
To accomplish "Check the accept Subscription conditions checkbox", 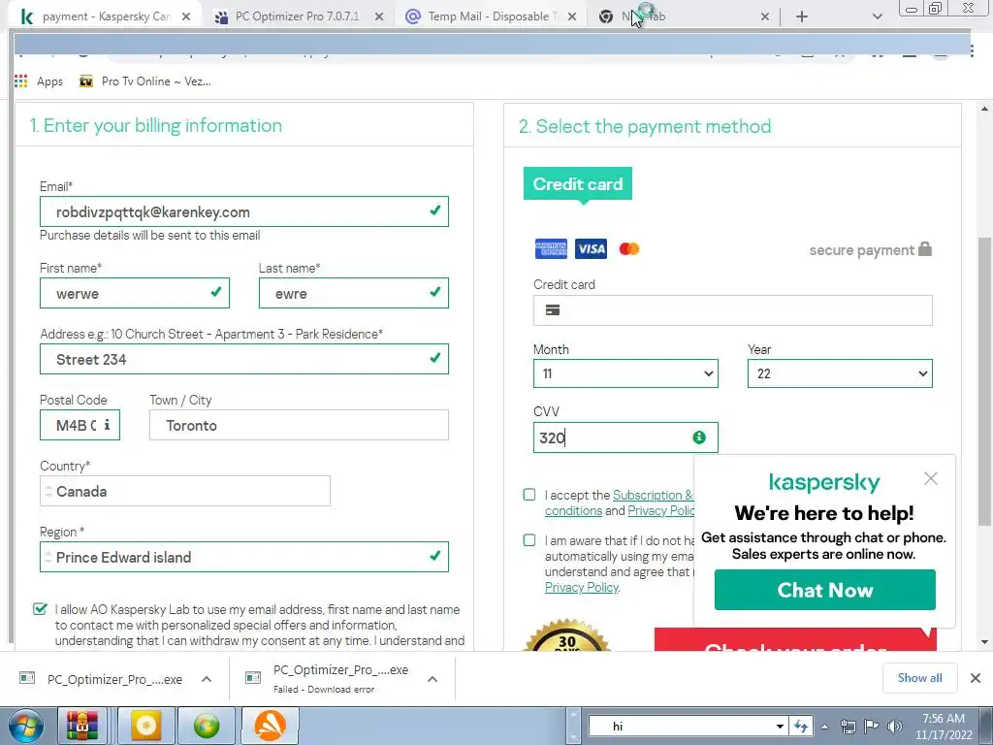I will click(529, 495).
